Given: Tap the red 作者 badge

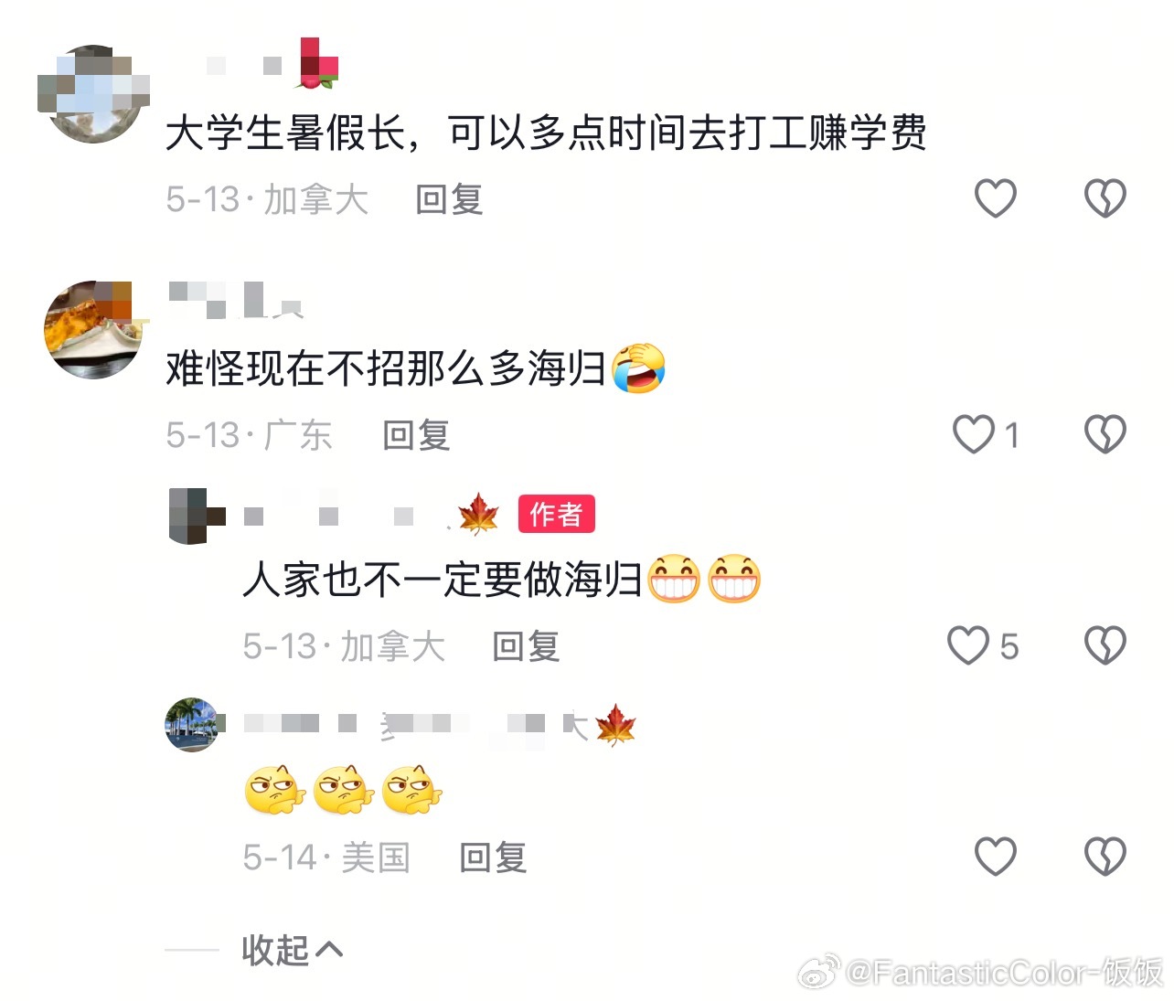Looking at the screenshot, I should (x=556, y=514).
